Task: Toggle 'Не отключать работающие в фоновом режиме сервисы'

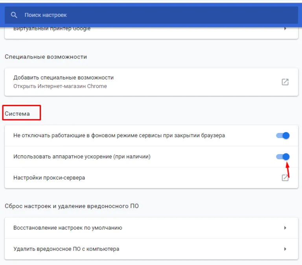Action: point(283,136)
